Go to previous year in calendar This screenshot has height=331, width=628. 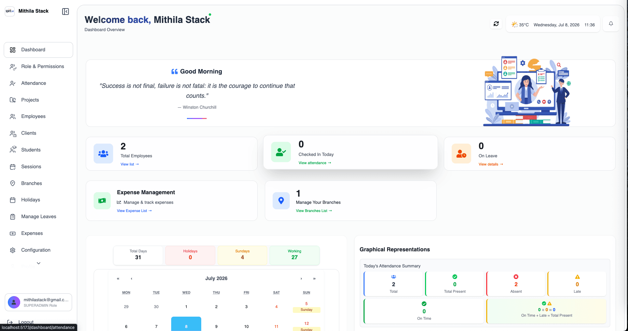click(118, 279)
